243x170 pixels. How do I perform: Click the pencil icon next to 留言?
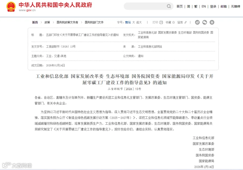tap(185, 22)
